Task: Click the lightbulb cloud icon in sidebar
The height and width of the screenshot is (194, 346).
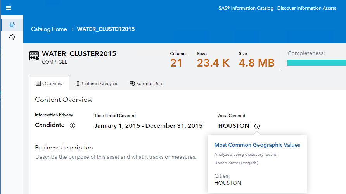Action: pos(12,37)
